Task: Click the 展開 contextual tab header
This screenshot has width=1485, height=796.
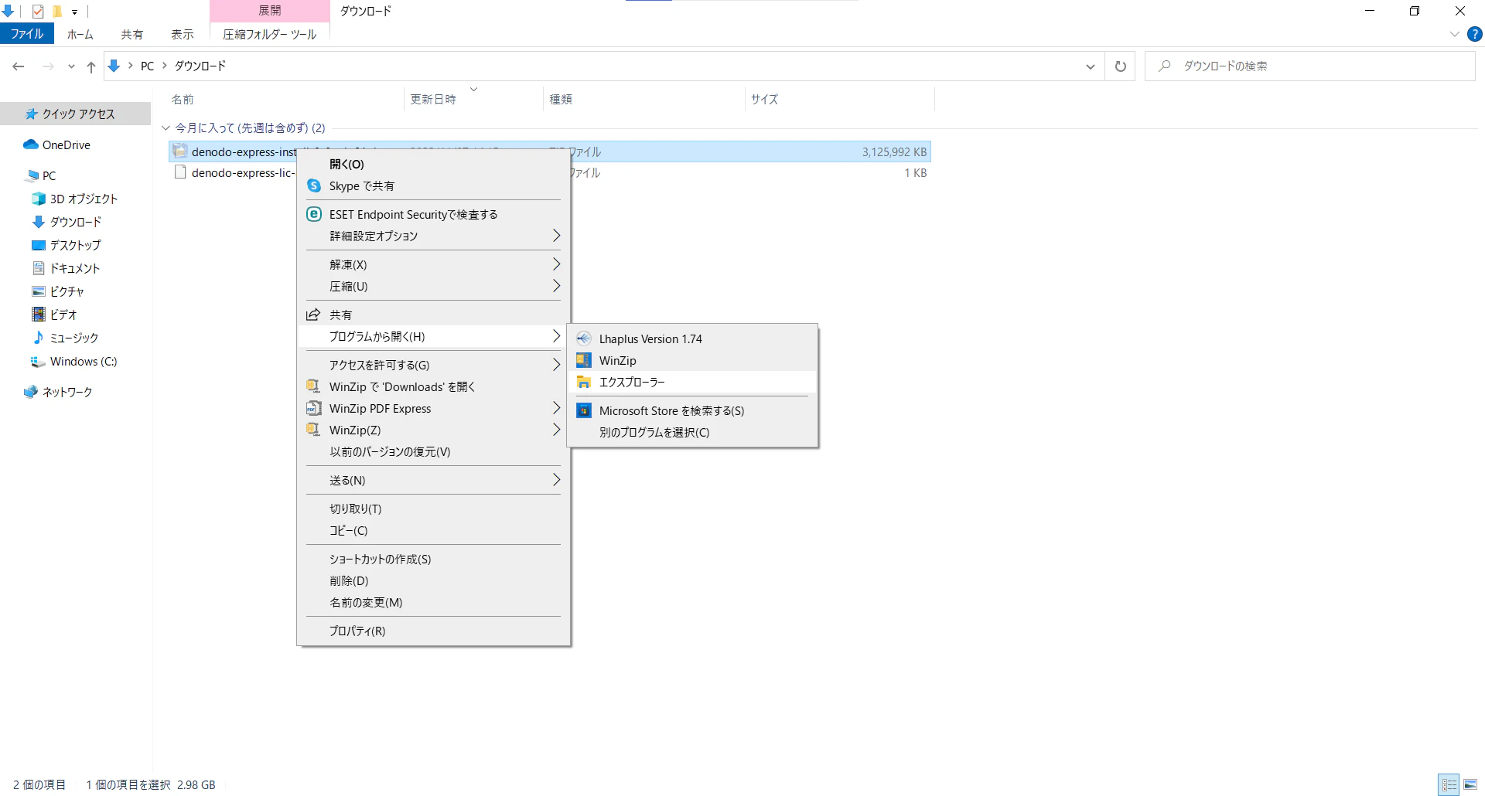Action: click(x=270, y=11)
